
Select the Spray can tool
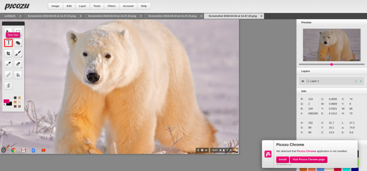click(8, 86)
